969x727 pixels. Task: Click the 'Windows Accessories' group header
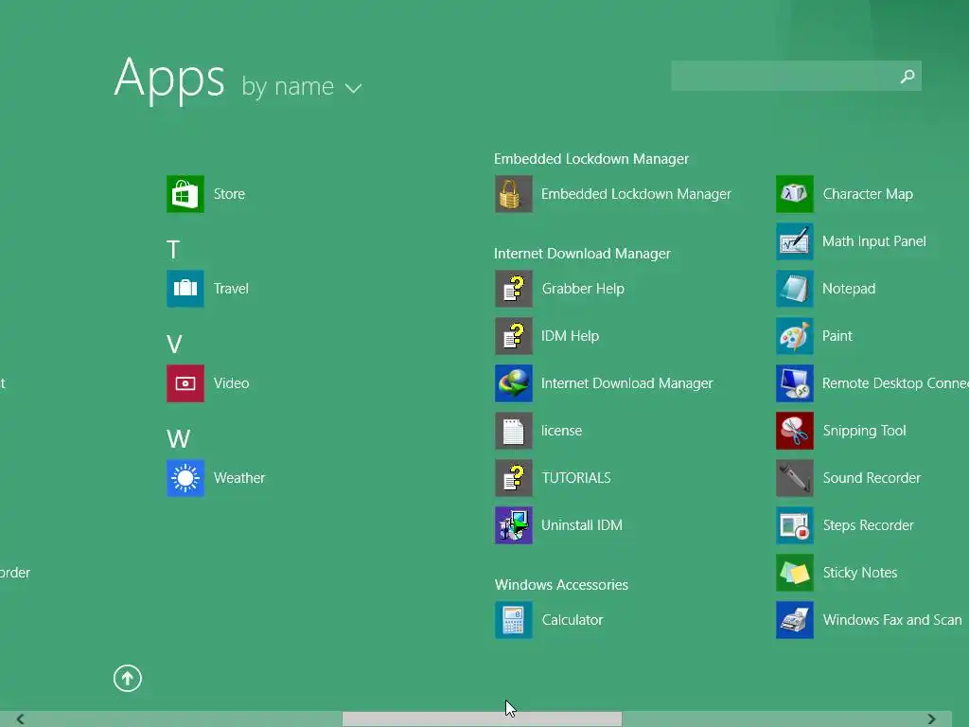coord(561,585)
